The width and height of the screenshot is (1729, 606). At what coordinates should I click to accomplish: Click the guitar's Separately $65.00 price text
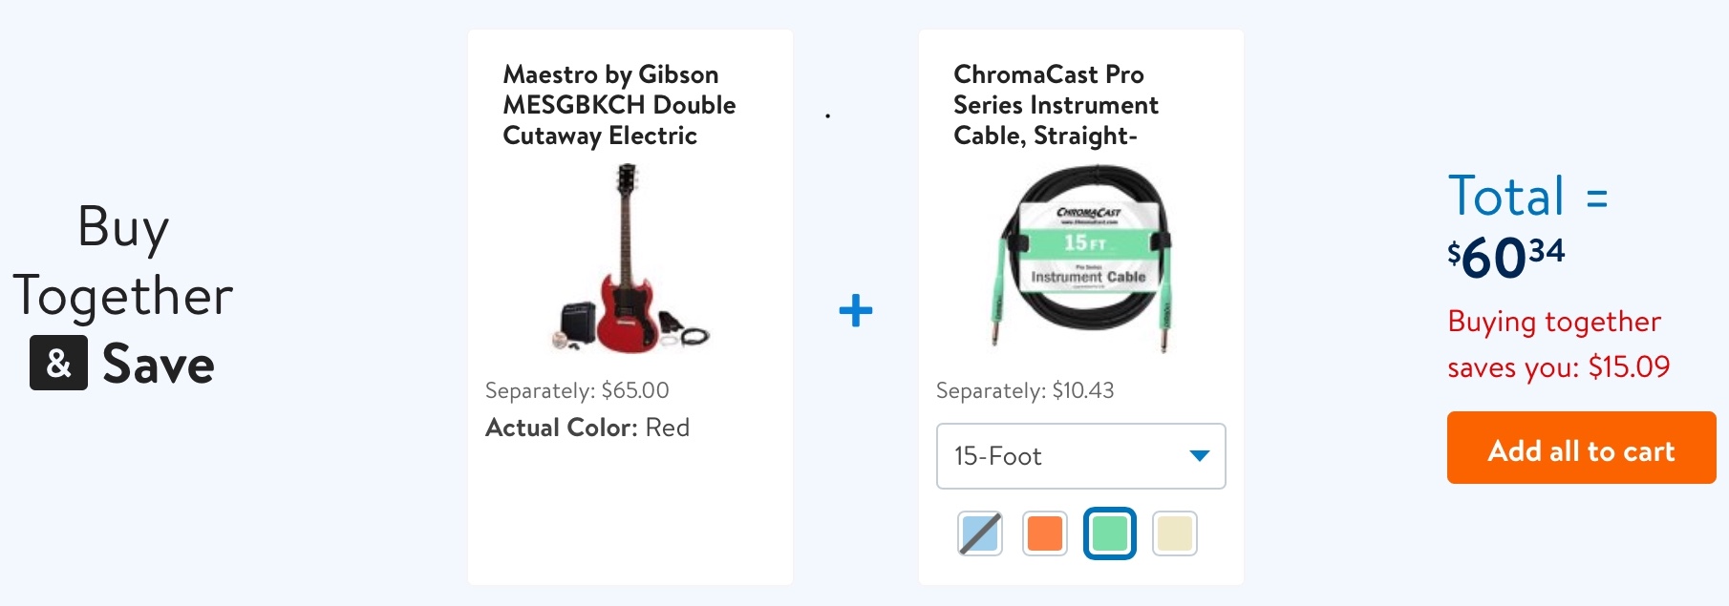577,390
